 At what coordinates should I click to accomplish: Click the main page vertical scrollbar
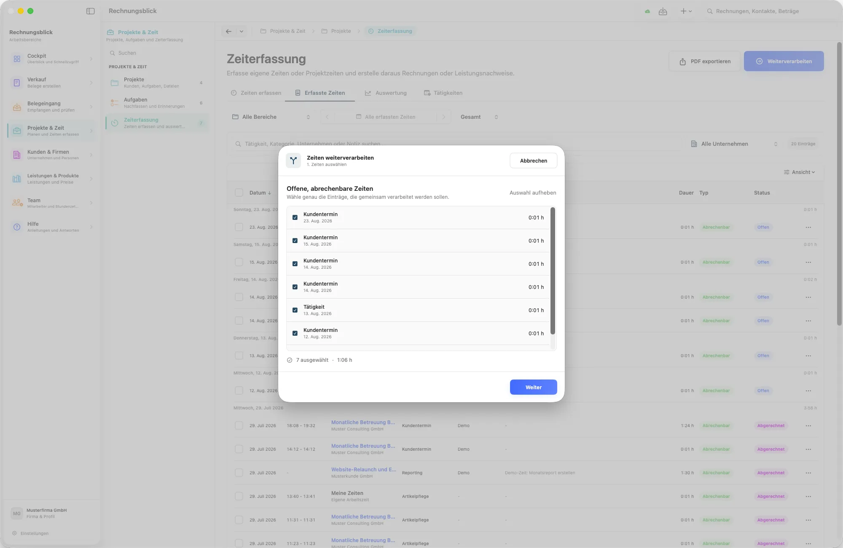tap(839, 184)
